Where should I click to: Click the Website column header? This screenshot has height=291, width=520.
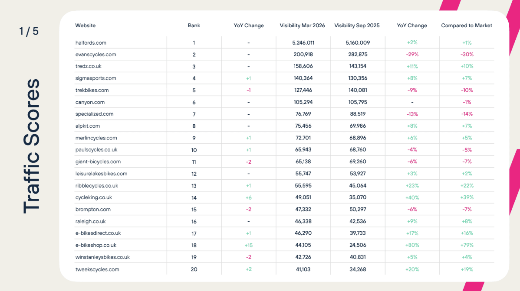[x=86, y=26]
